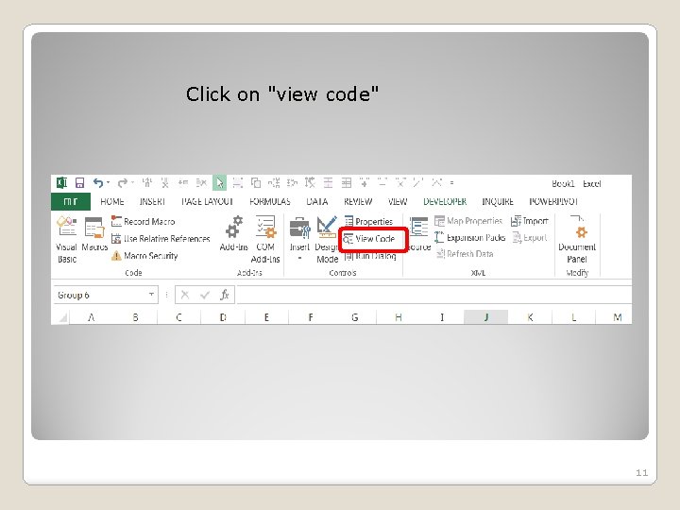Open Macro Security settings
Viewport: 680px width, 510px height.
click(144, 256)
